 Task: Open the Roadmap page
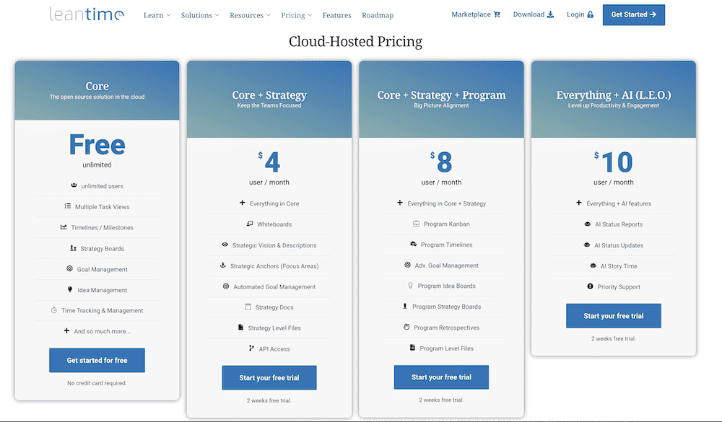[x=378, y=14]
